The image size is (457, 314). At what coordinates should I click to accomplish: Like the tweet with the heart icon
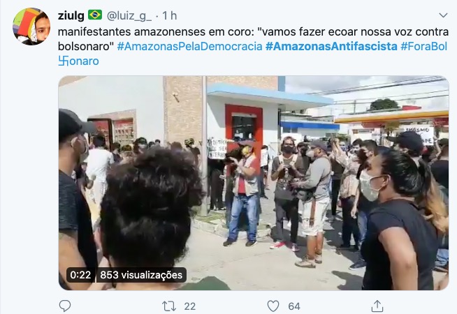coord(273,306)
